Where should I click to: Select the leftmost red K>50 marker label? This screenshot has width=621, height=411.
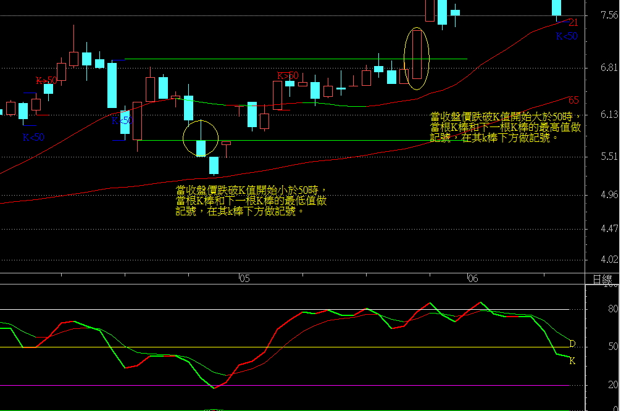click(x=46, y=81)
